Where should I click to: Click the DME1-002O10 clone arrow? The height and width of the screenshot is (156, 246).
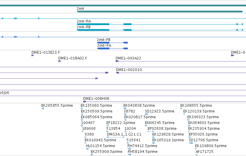(117, 73)
